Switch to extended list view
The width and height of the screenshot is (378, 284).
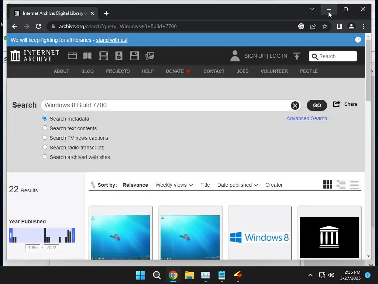pos(341,184)
